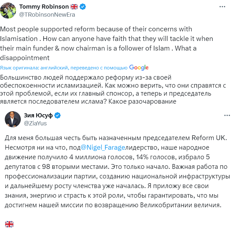The image size is (233, 229).
Task: Follow the @Nigel_Farage mention link
Action: click(x=103, y=147)
